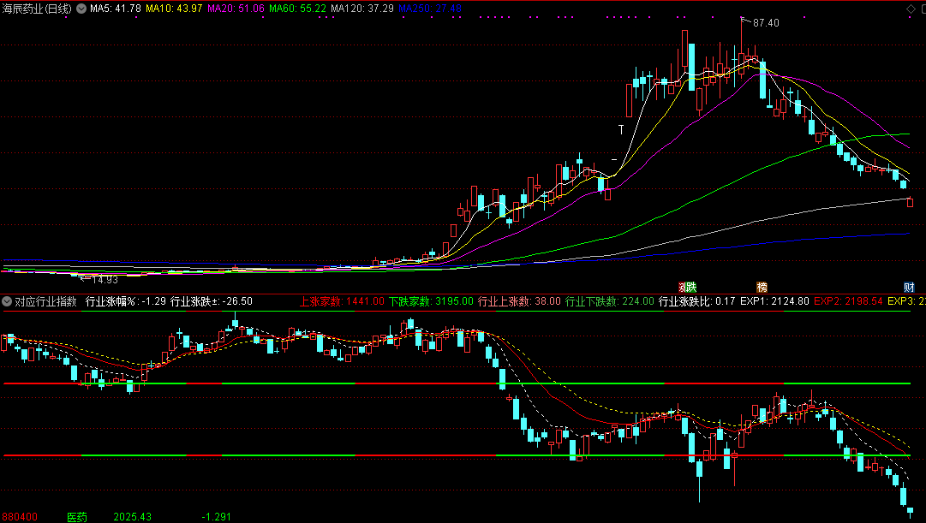Expand the 对应行业指数 indicator panel arrow
The height and width of the screenshot is (523, 926).
coord(7,301)
